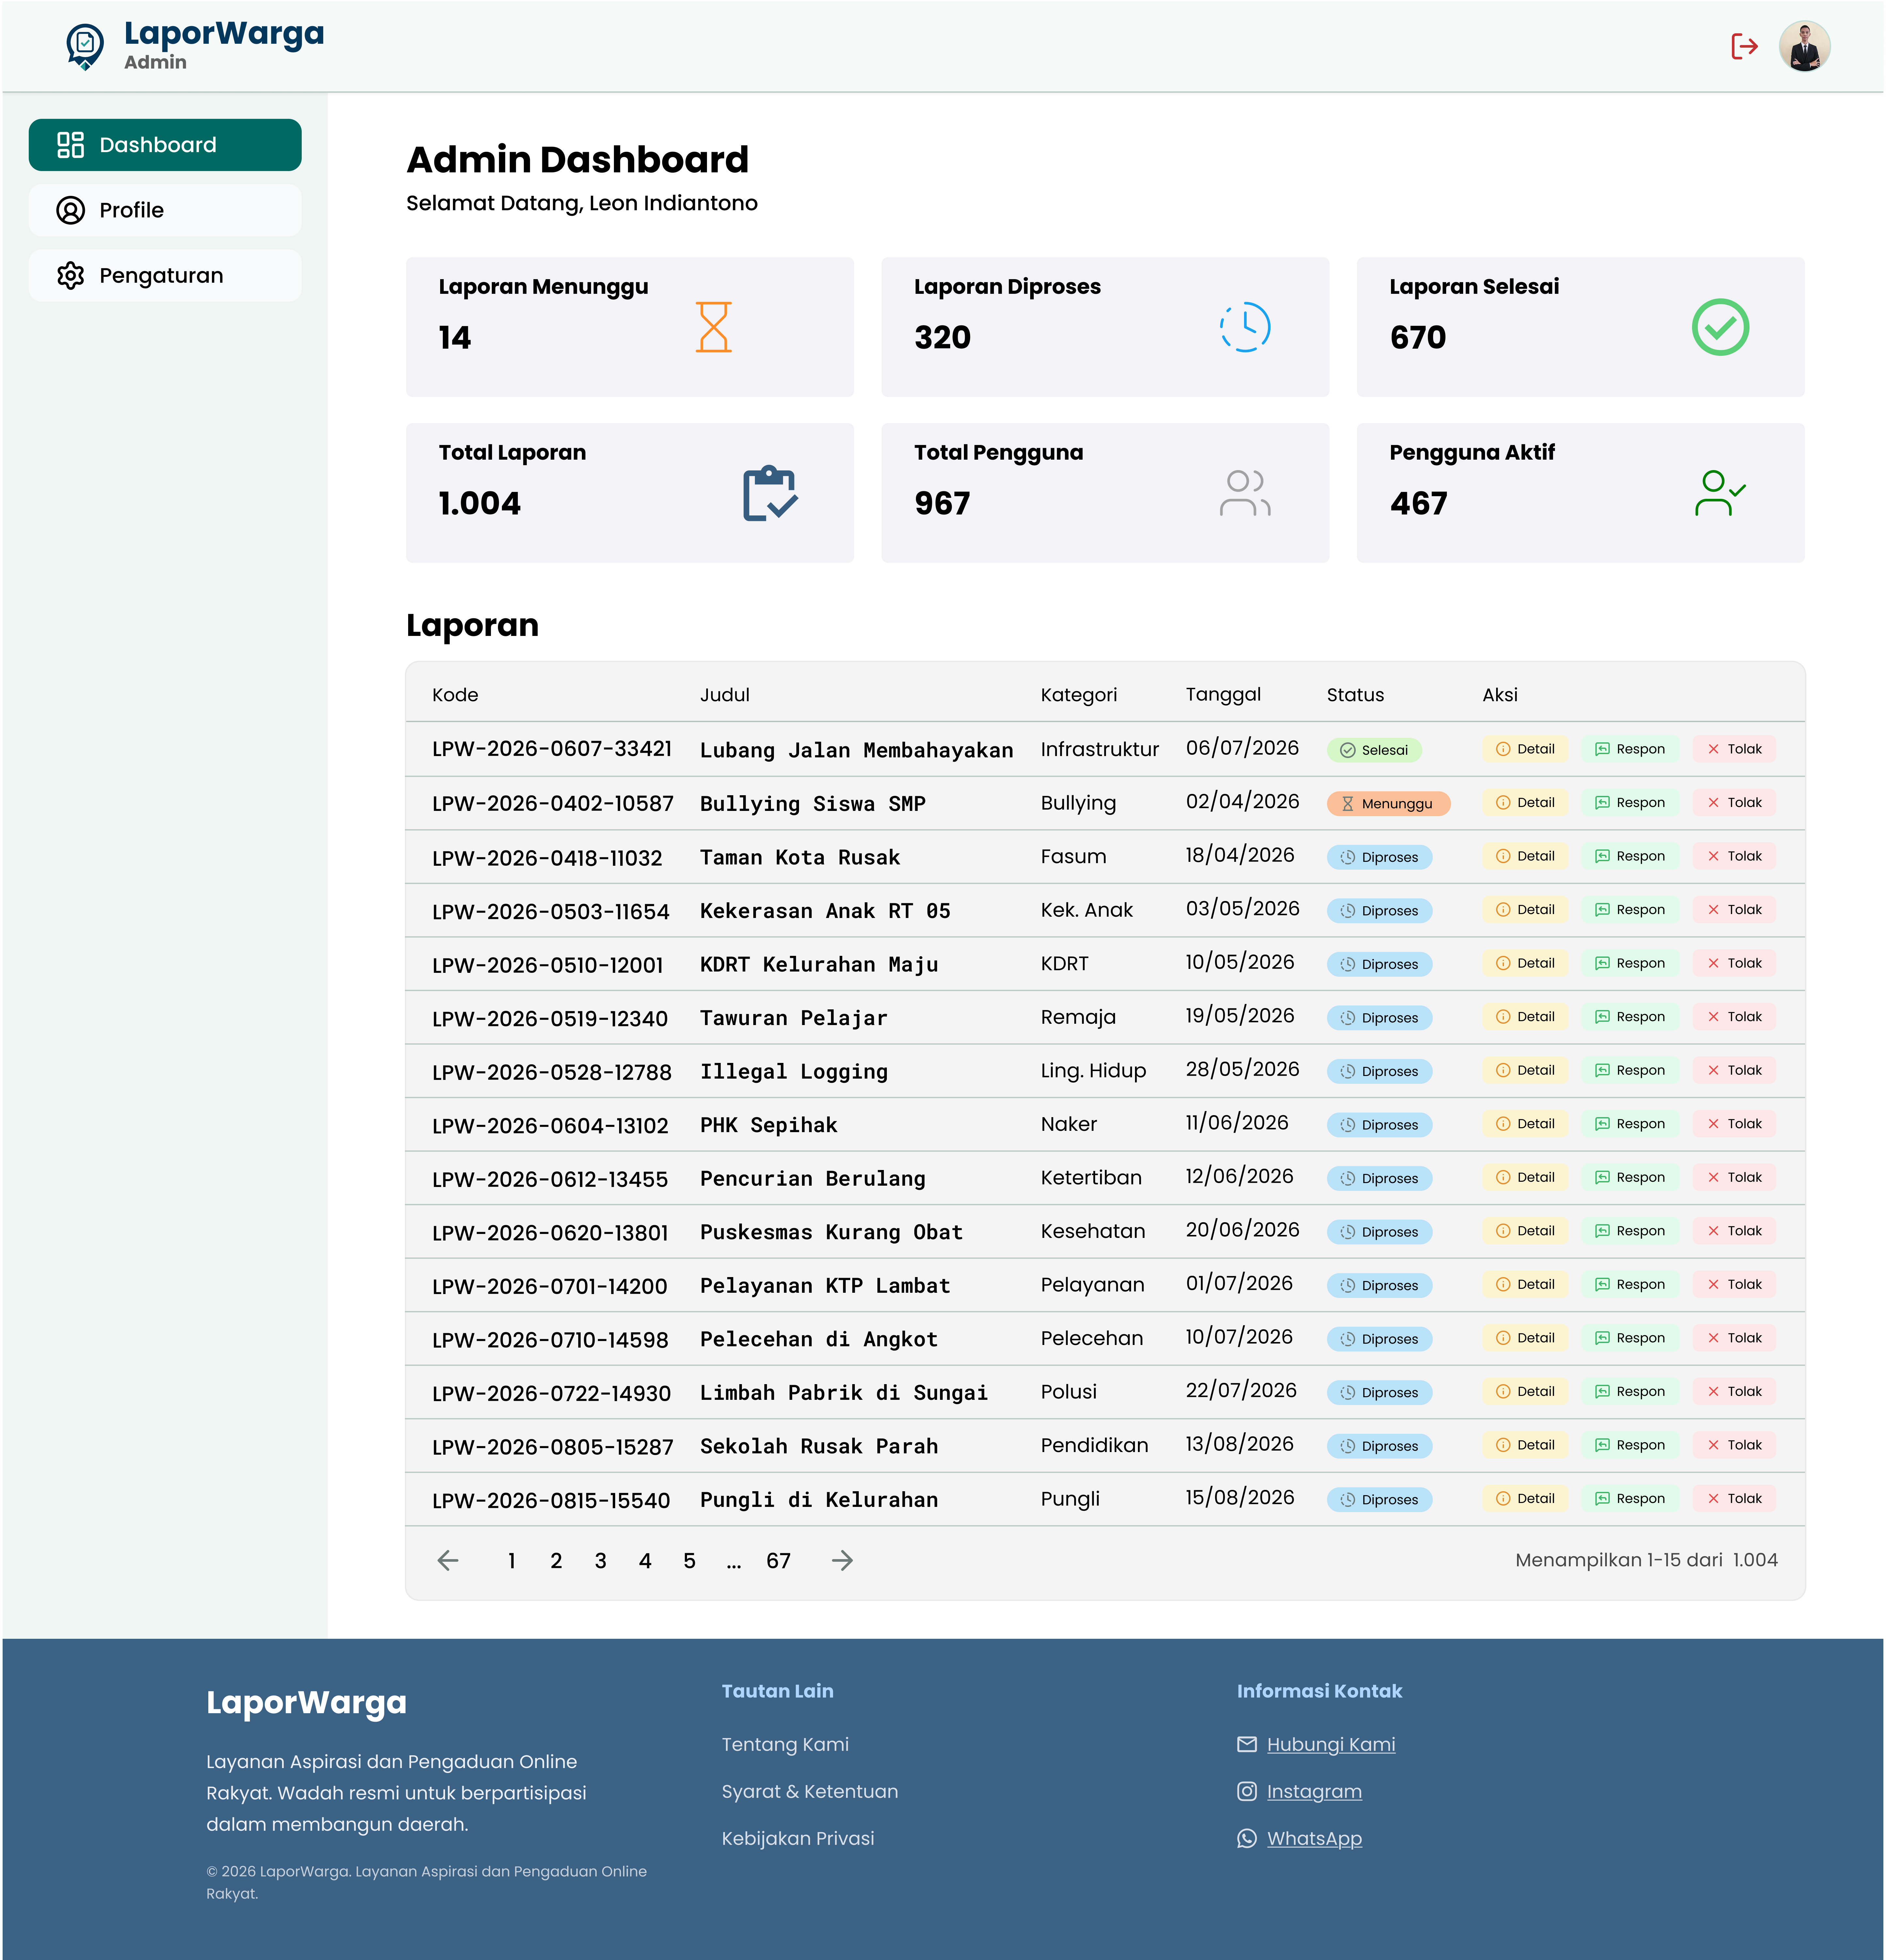The image size is (1886, 1960).
Task: Open Detail for Tawuran Pelajar report
Action: coord(1525,1017)
